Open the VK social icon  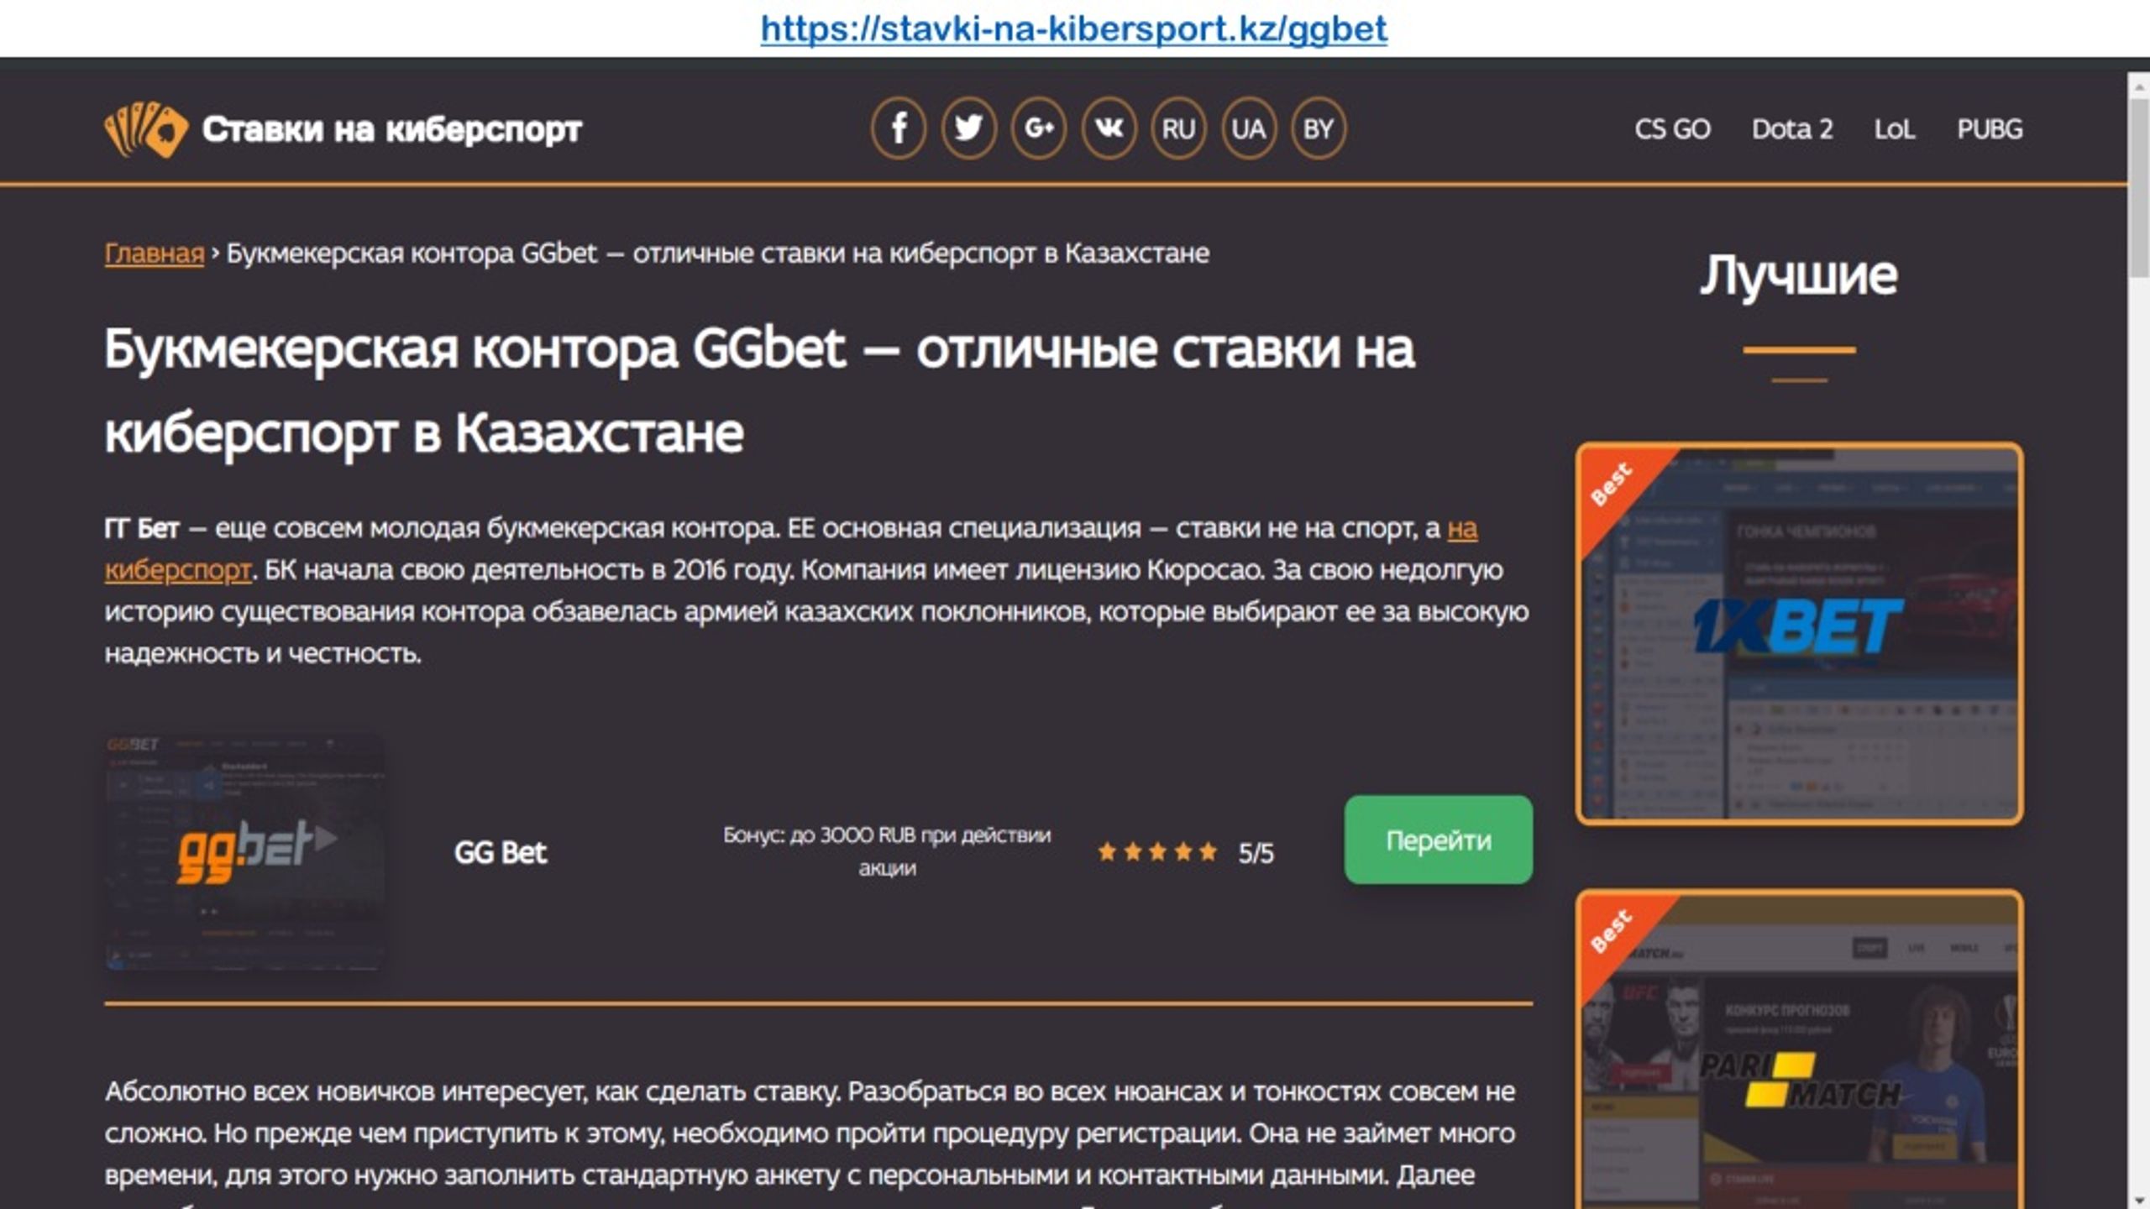point(1109,128)
